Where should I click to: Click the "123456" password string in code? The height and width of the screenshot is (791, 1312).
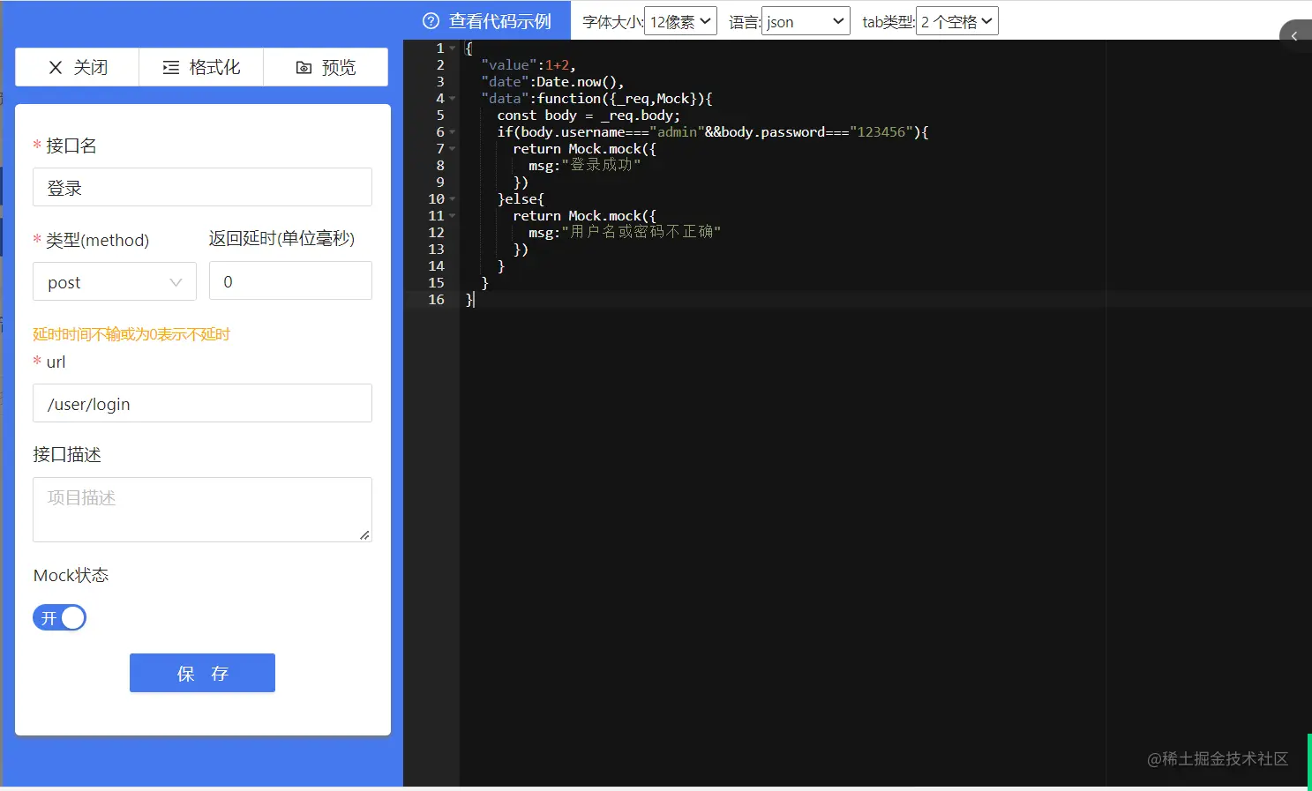(881, 132)
